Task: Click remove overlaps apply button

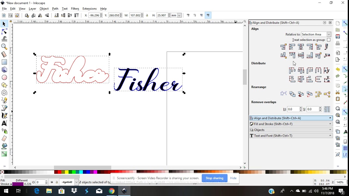Action: 327,109
